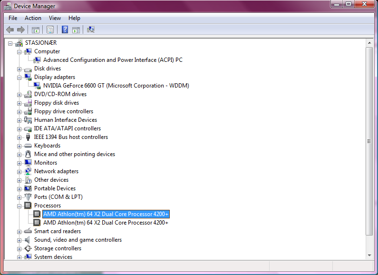Expand the Smart card readers category
This screenshot has height=275, width=378.
19,232
